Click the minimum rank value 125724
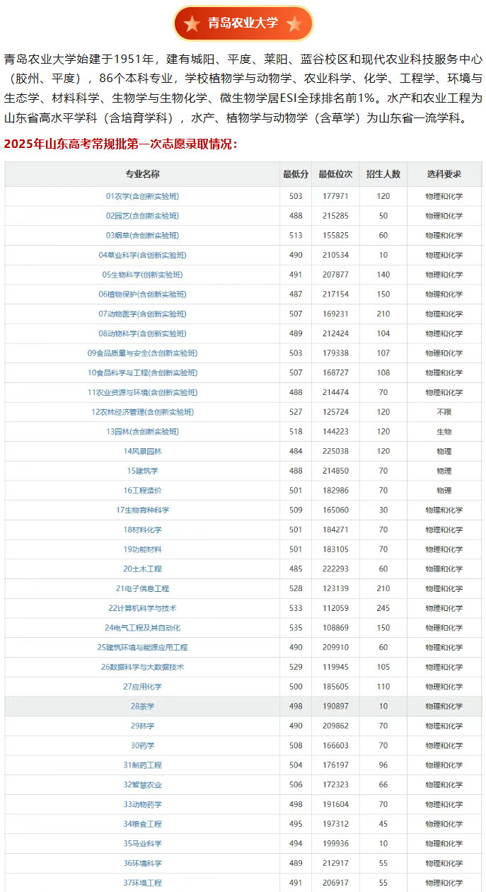486x892 pixels. pos(335,412)
